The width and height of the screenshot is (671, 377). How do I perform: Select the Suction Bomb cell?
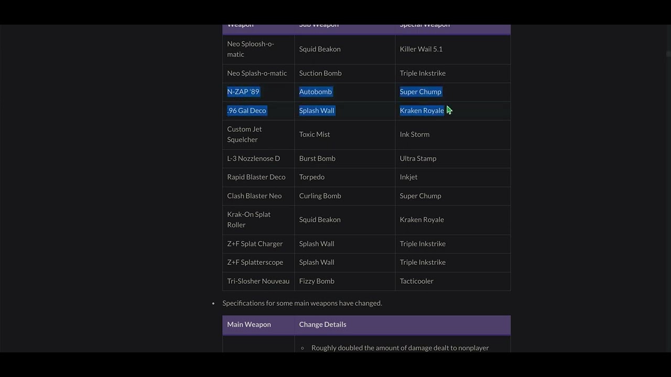pos(344,73)
